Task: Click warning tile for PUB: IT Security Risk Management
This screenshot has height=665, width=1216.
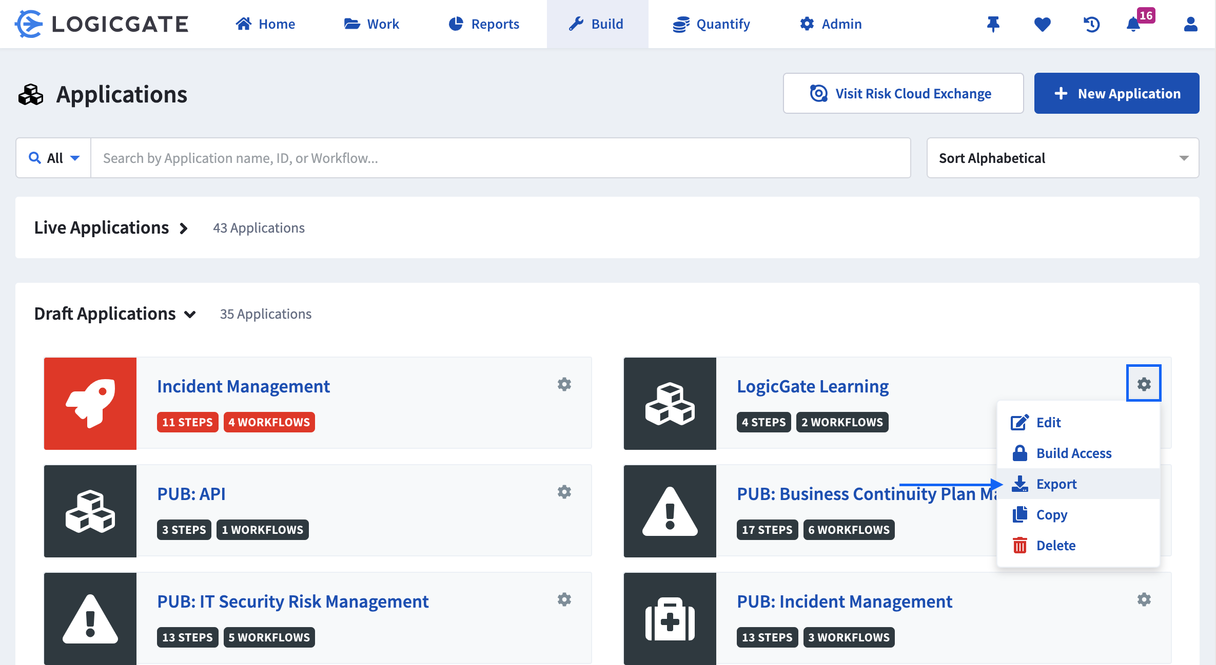Action: [90, 619]
